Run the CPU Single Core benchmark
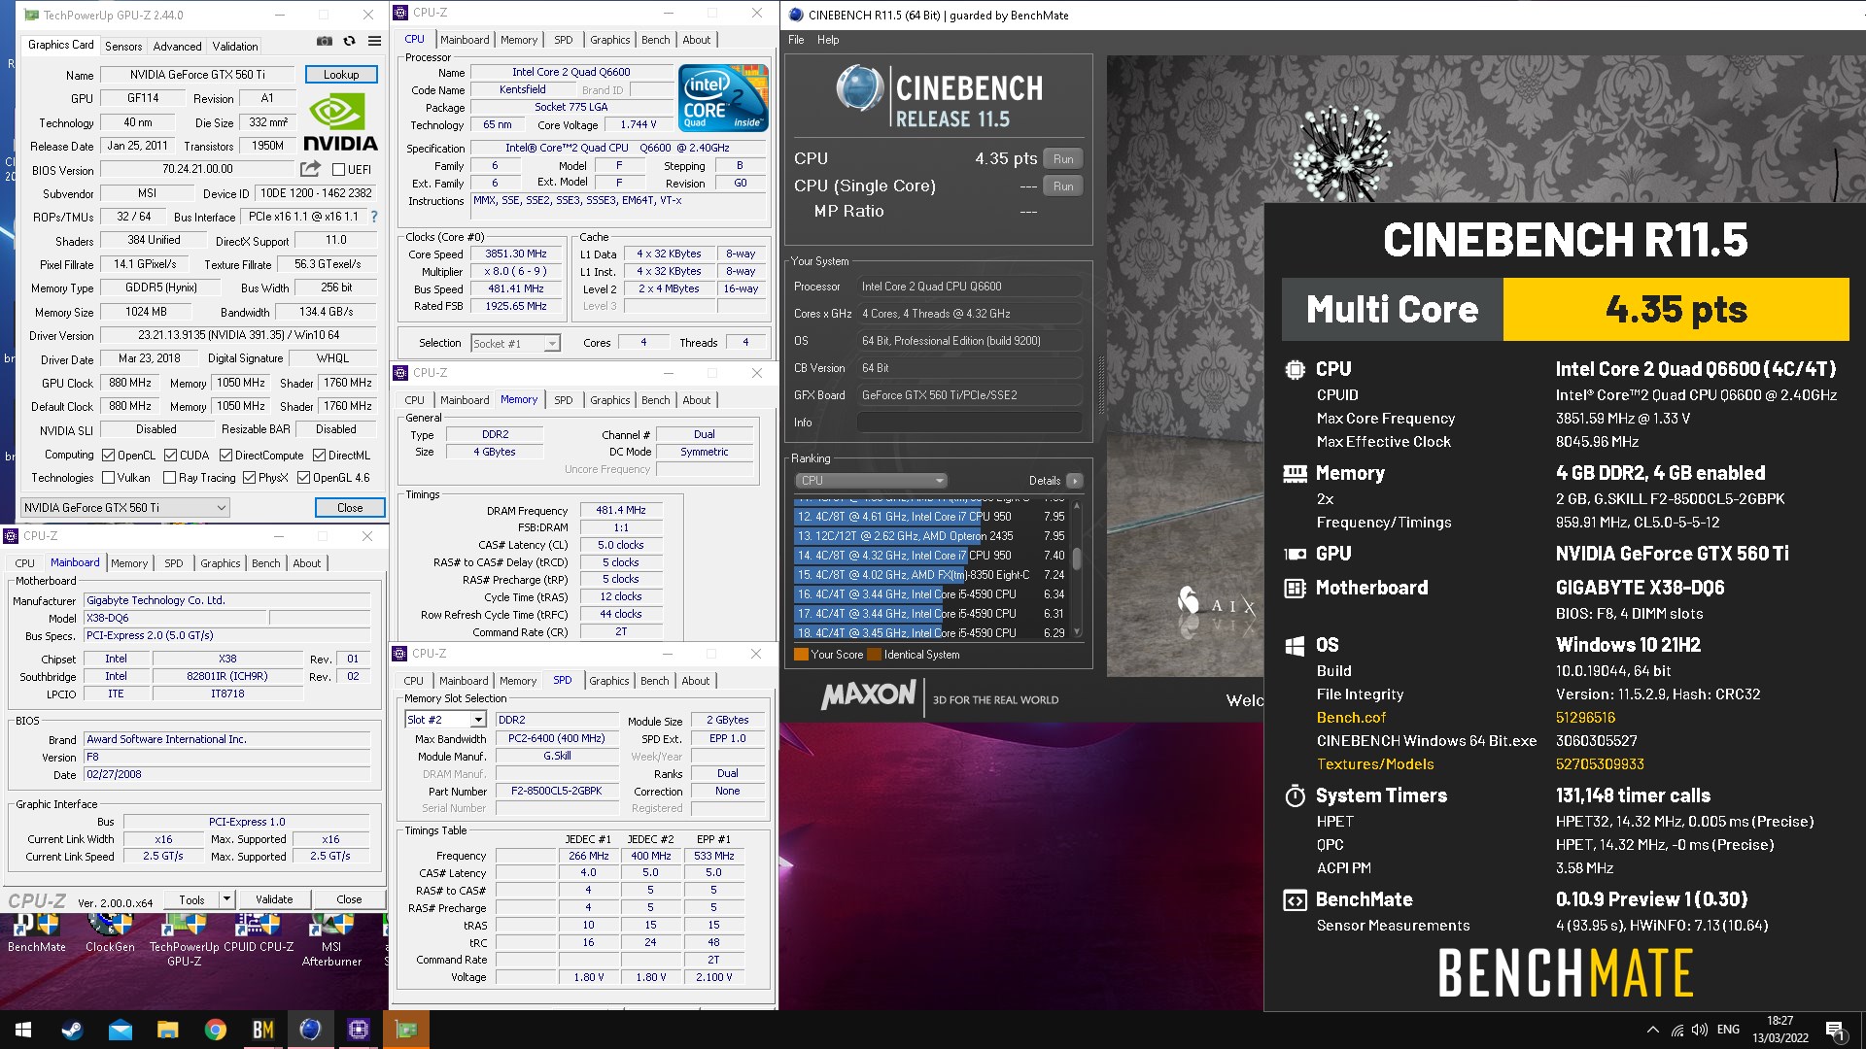The image size is (1866, 1049). click(x=1063, y=186)
